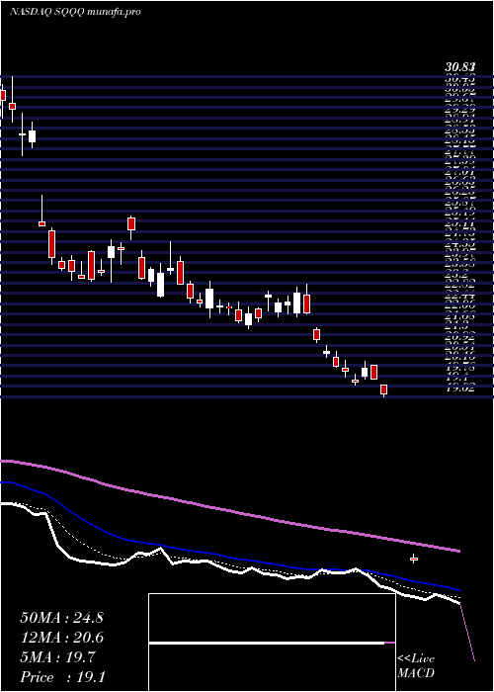Screen dimensions: 494x692
Task: Click the 5MA : 19.7 readout
Action: coord(57,658)
